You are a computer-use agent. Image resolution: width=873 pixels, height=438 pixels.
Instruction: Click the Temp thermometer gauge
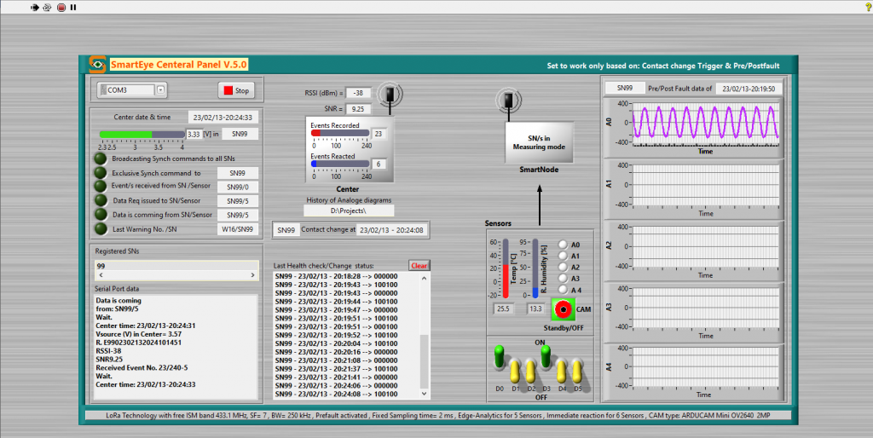(x=506, y=268)
